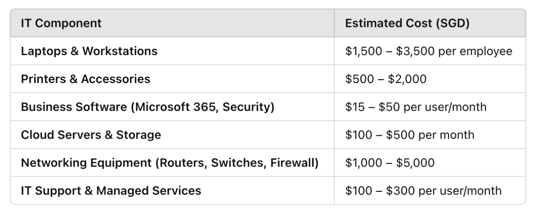
Task: Click the Estimated Cost (SGD) header
Action: pos(407,23)
